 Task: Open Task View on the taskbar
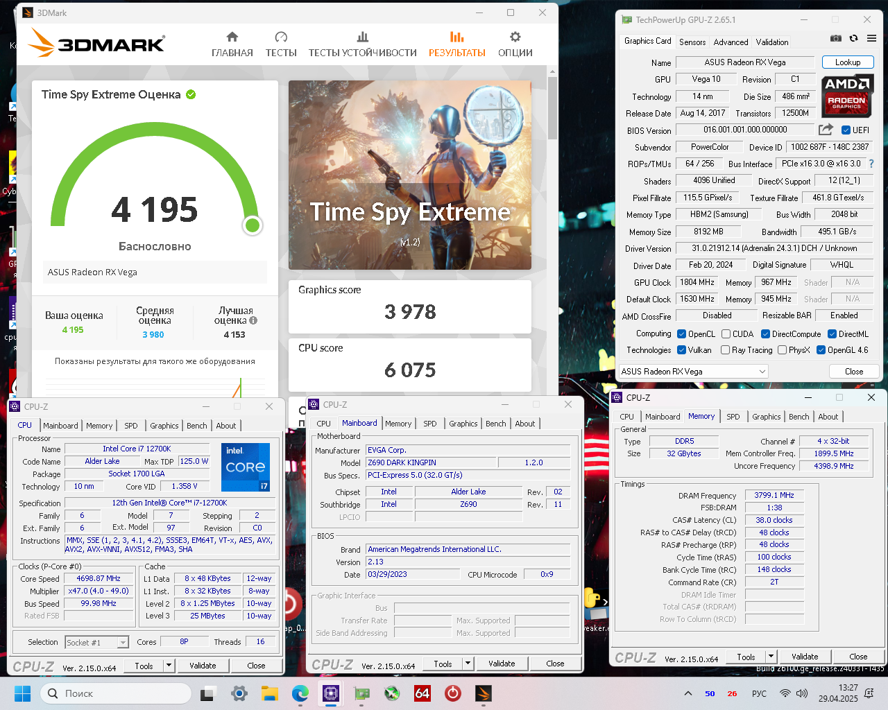[207, 693]
